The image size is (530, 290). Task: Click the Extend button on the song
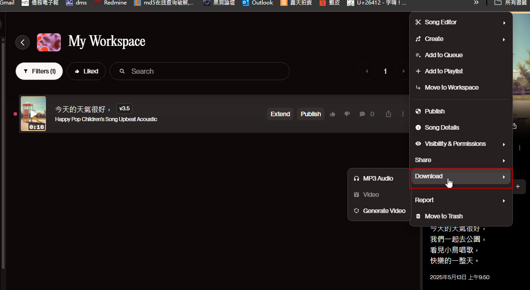coord(280,114)
